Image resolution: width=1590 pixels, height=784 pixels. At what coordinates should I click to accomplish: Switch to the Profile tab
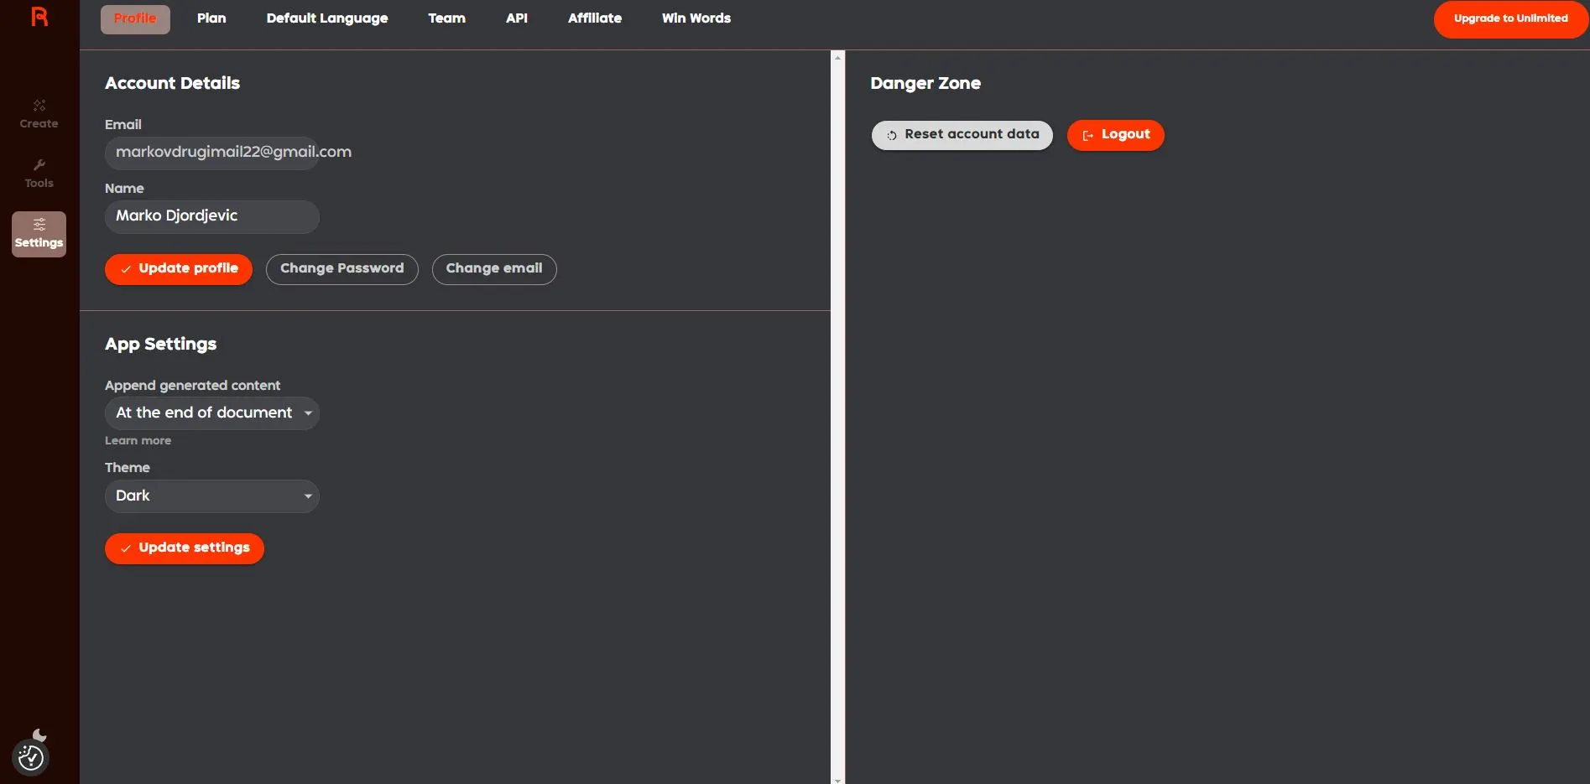[135, 18]
